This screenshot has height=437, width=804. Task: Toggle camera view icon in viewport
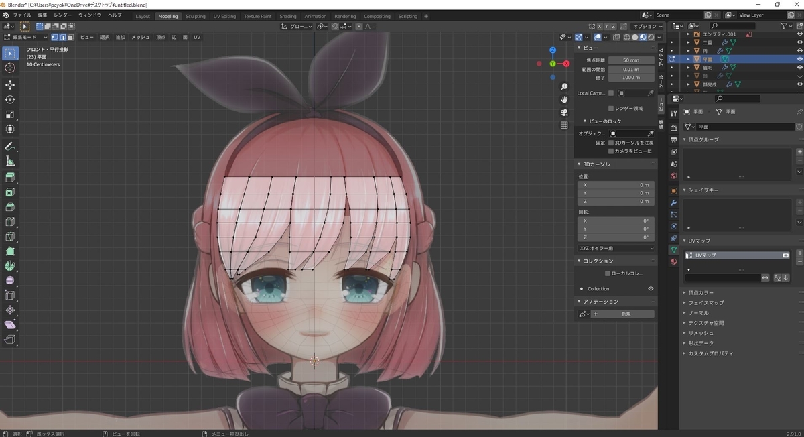[564, 113]
